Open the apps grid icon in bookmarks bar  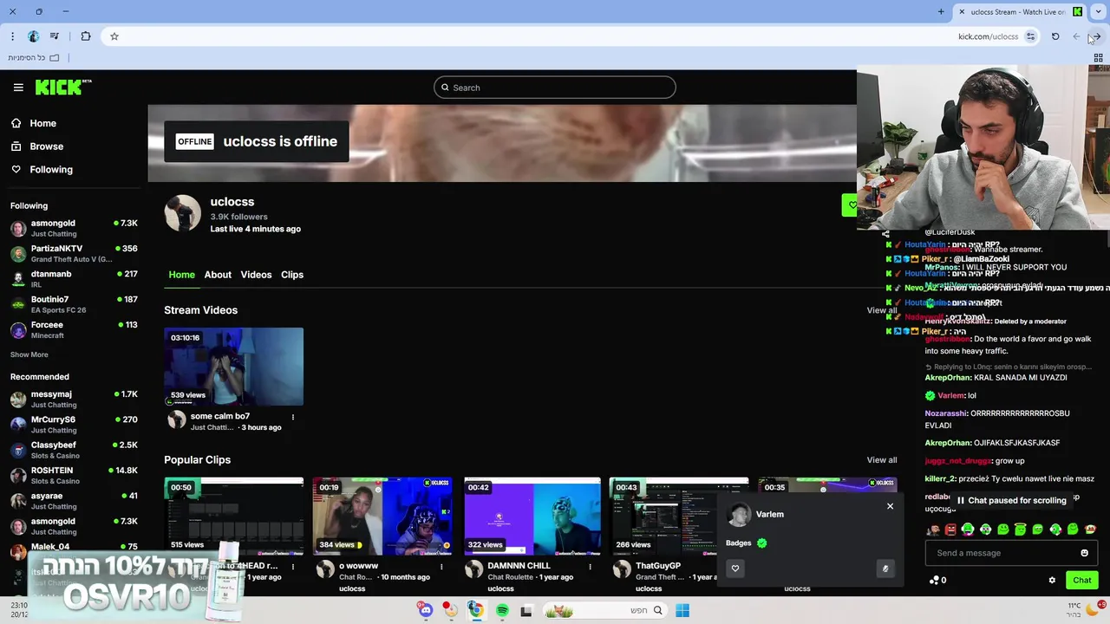click(1098, 58)
